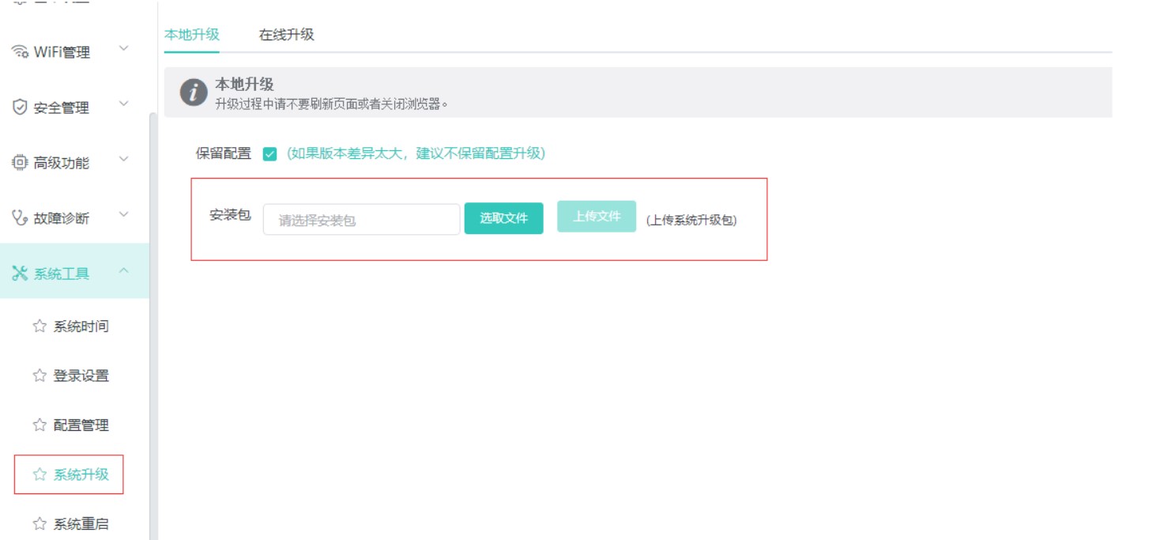Uncheck the 保留配置 checkbox
Screen dimensions: 1156x540
[270, 154]
